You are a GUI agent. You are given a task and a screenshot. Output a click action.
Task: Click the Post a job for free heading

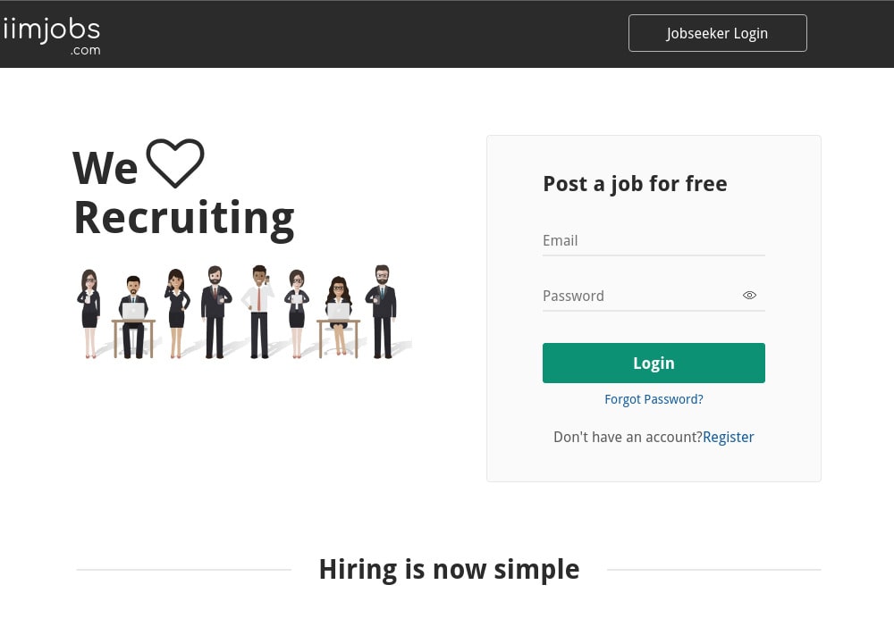[x=635, y=183]
